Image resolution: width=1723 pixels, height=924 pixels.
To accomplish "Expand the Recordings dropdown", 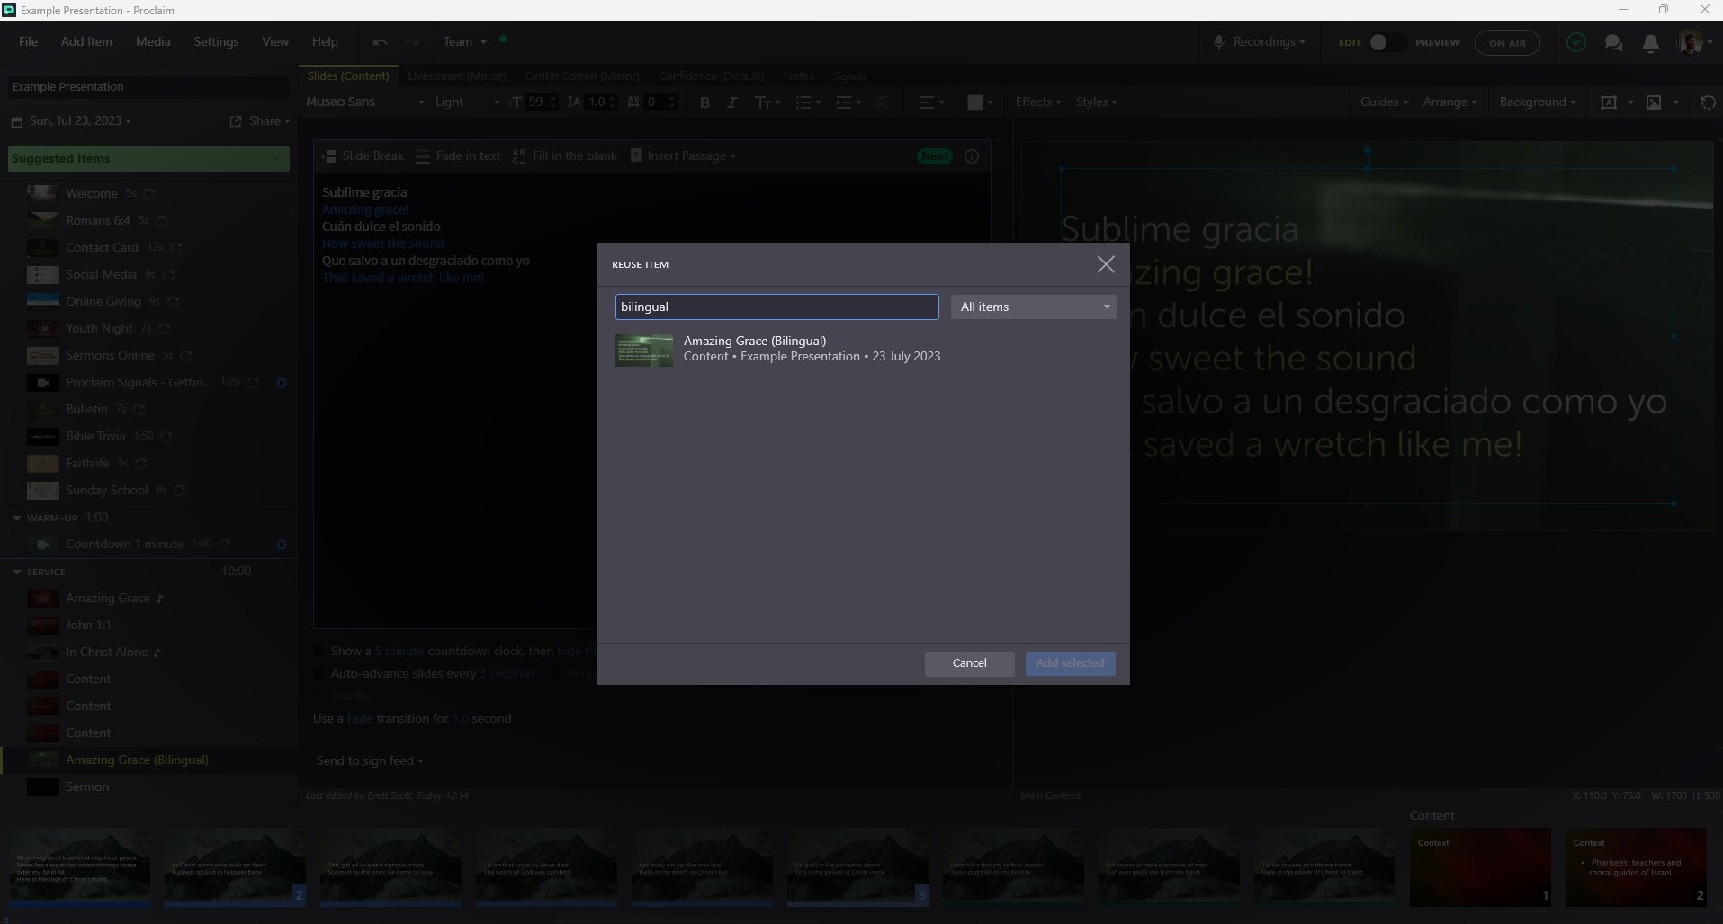I will [1261, 42].
